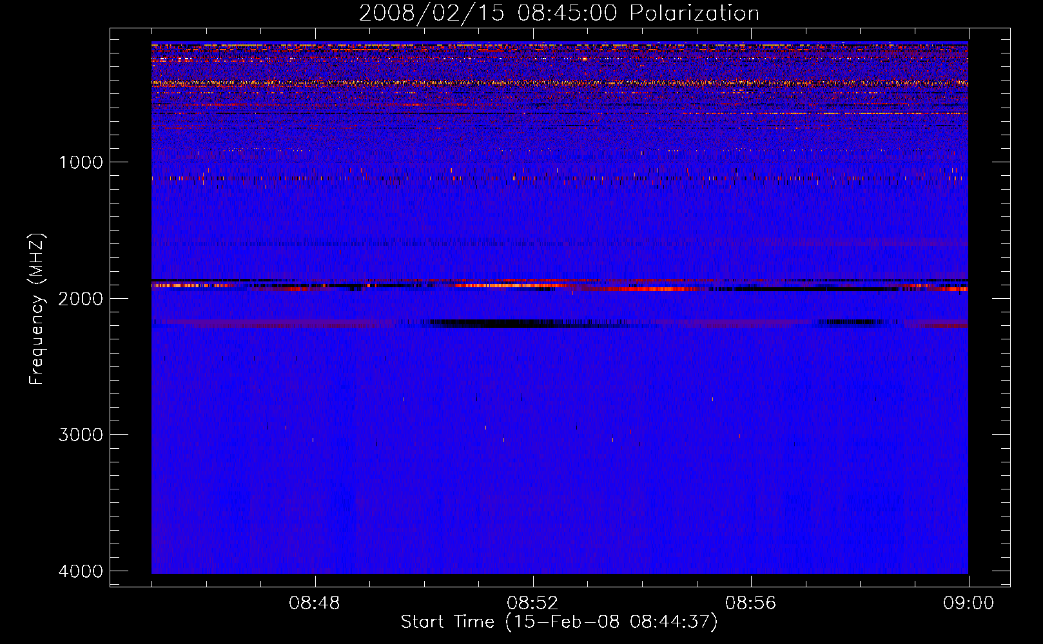The image size is (1043, 644).
Task: Click the plot title '2008/02/15 08:45:00 Polarization'
Action: (x=559, y=14)
